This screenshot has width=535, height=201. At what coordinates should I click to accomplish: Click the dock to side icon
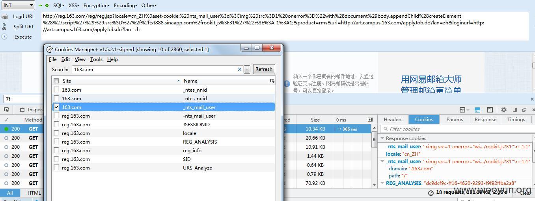(514, 110)
